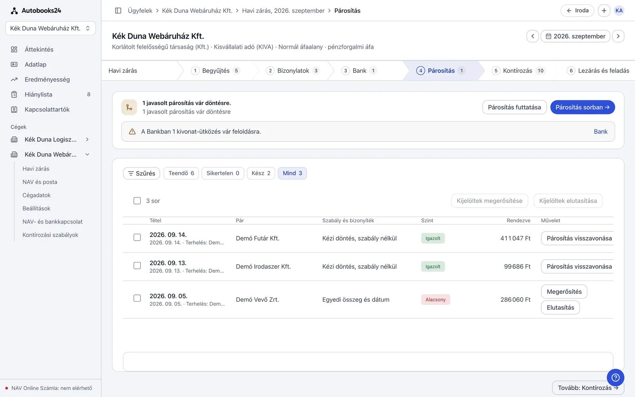Click the plus add button
The image size is (635, 397).
[604, 11]
